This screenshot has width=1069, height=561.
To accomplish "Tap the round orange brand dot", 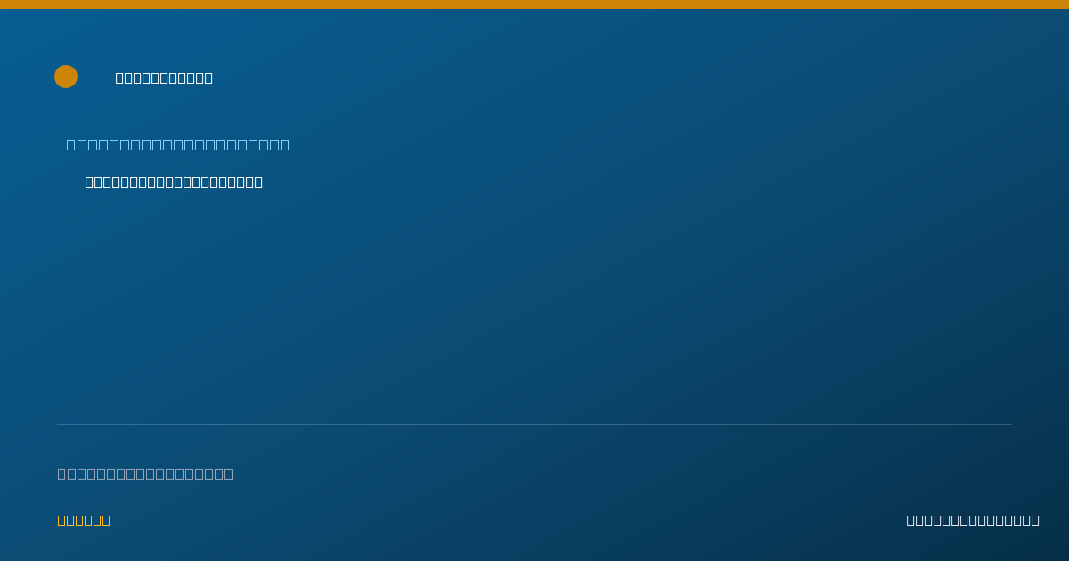I will point(66,77).
